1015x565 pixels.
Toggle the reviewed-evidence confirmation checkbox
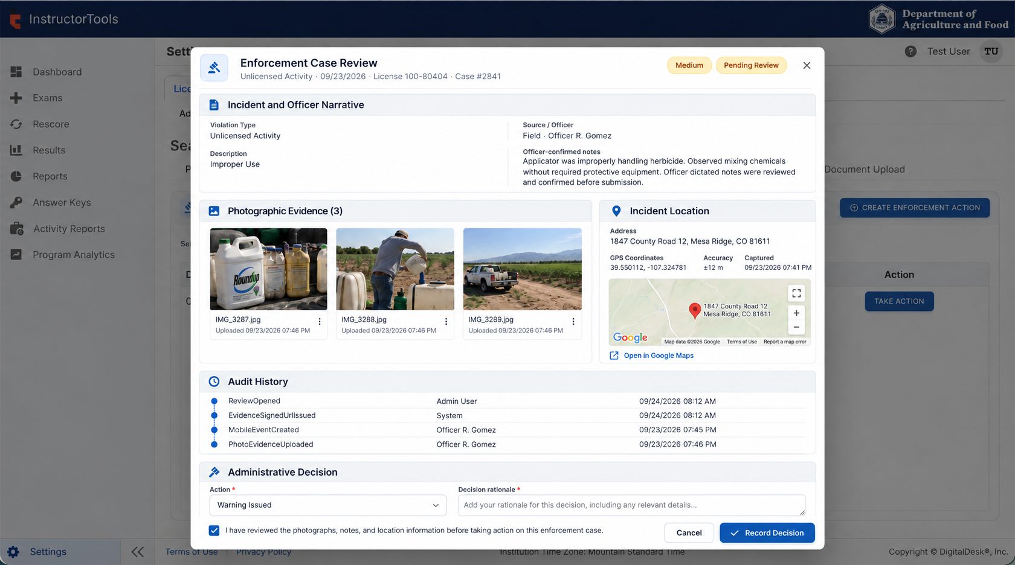(x=214, y=531)
